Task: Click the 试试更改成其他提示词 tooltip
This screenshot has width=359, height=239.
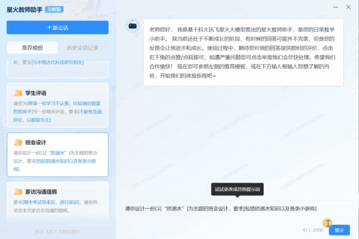Action: pos(237,189)
